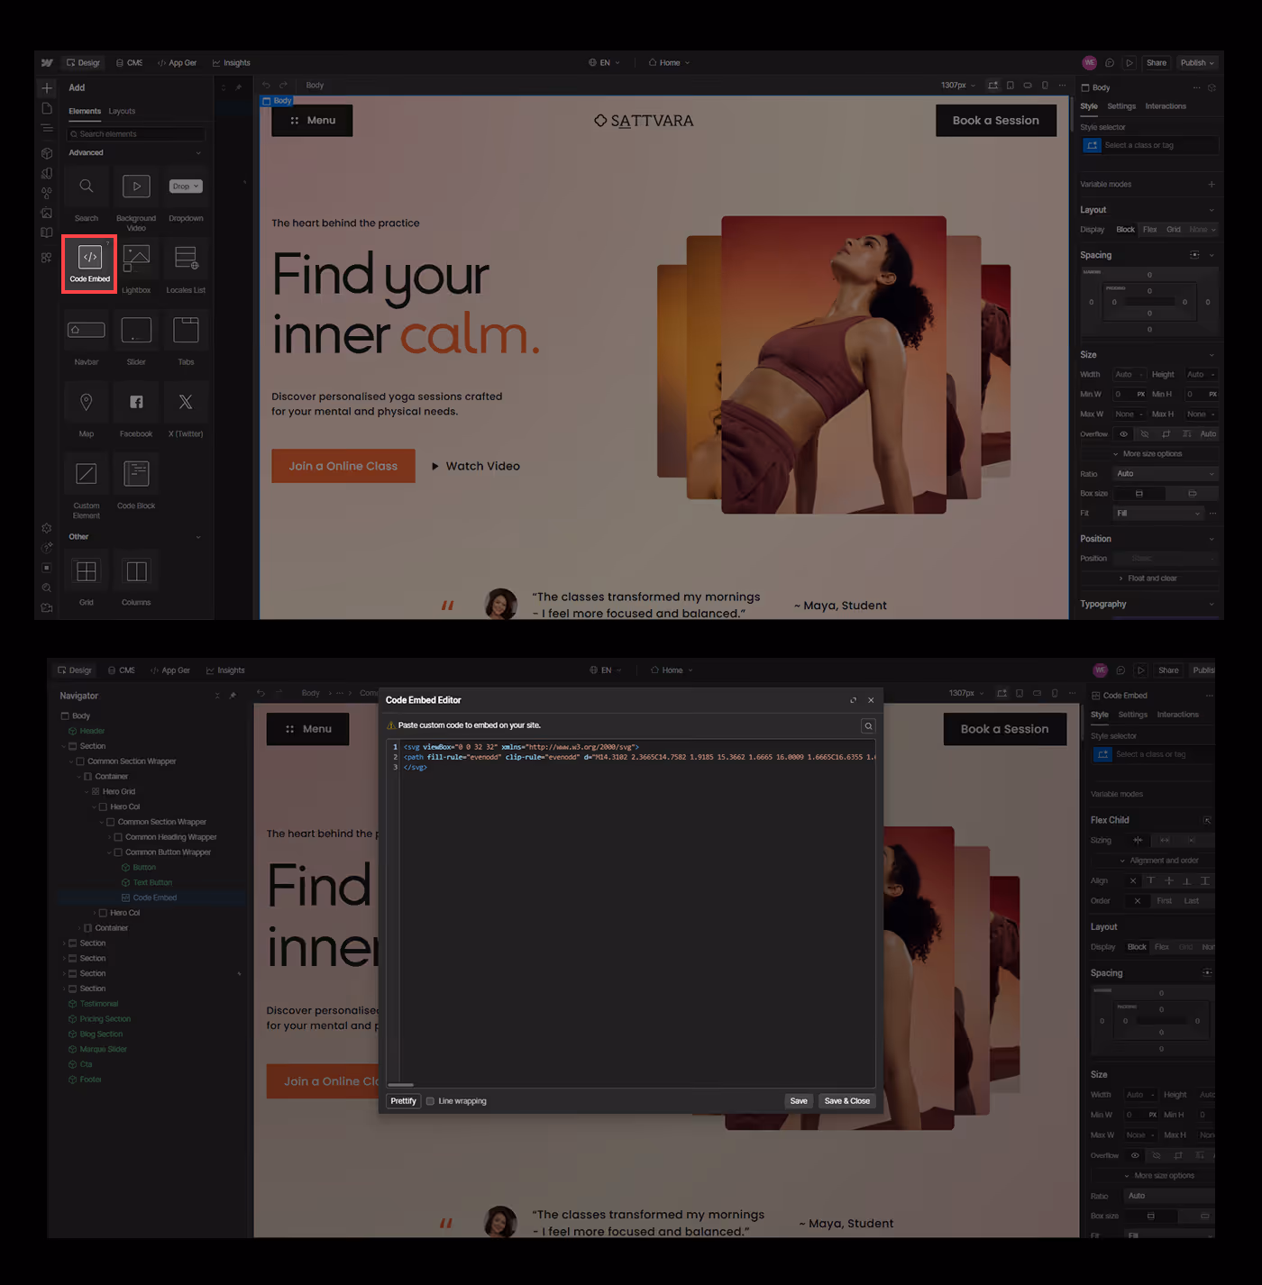Pick the Dropdown element in Advanced
This screenshot has width=1262, height=1285.
click(186, 194)
